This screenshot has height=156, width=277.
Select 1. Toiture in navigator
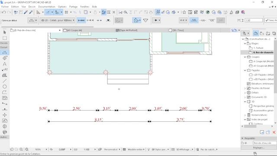pyautogui.click(x=258, y=48)
